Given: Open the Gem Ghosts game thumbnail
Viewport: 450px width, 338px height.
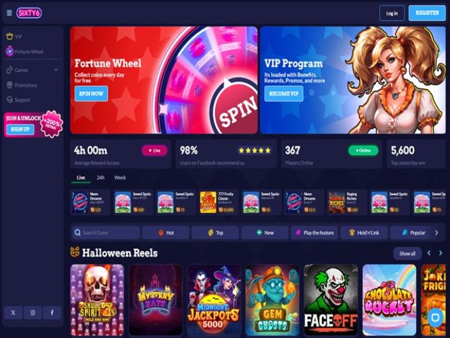Looking at the screenshot, I should tap(272, 300).
